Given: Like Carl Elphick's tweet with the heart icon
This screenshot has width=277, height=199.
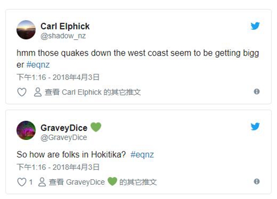Looking at the screenshot, I should pyautogui.click(x=22, y=92).
